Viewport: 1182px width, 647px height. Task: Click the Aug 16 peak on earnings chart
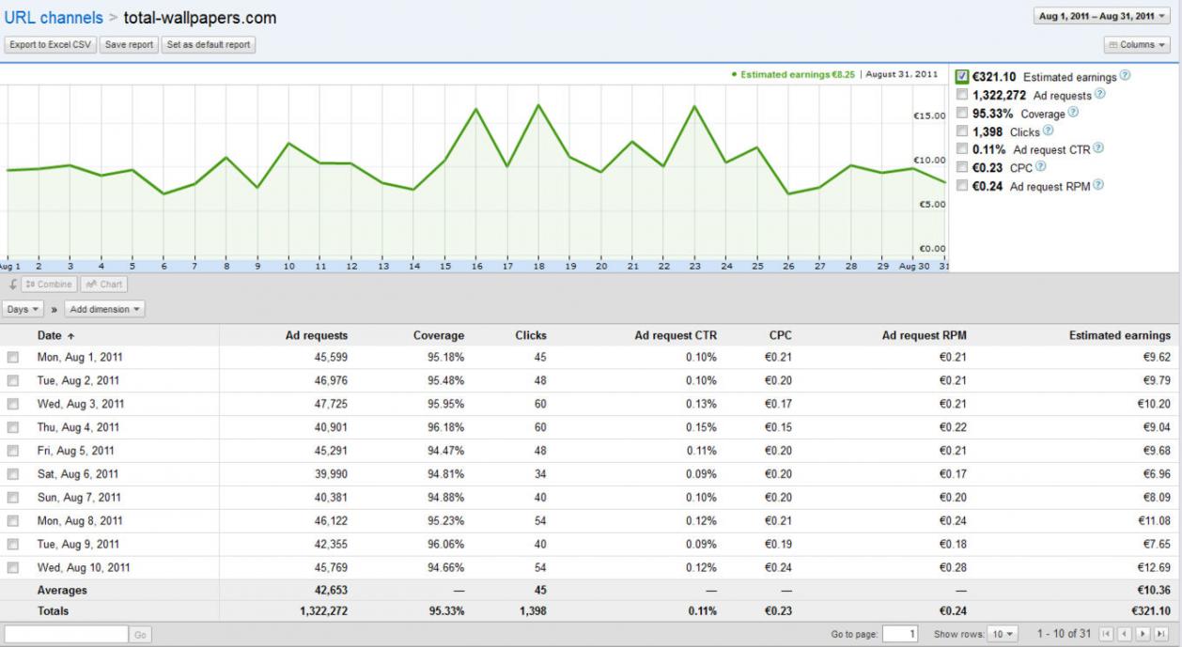click(x=476, y=109)
